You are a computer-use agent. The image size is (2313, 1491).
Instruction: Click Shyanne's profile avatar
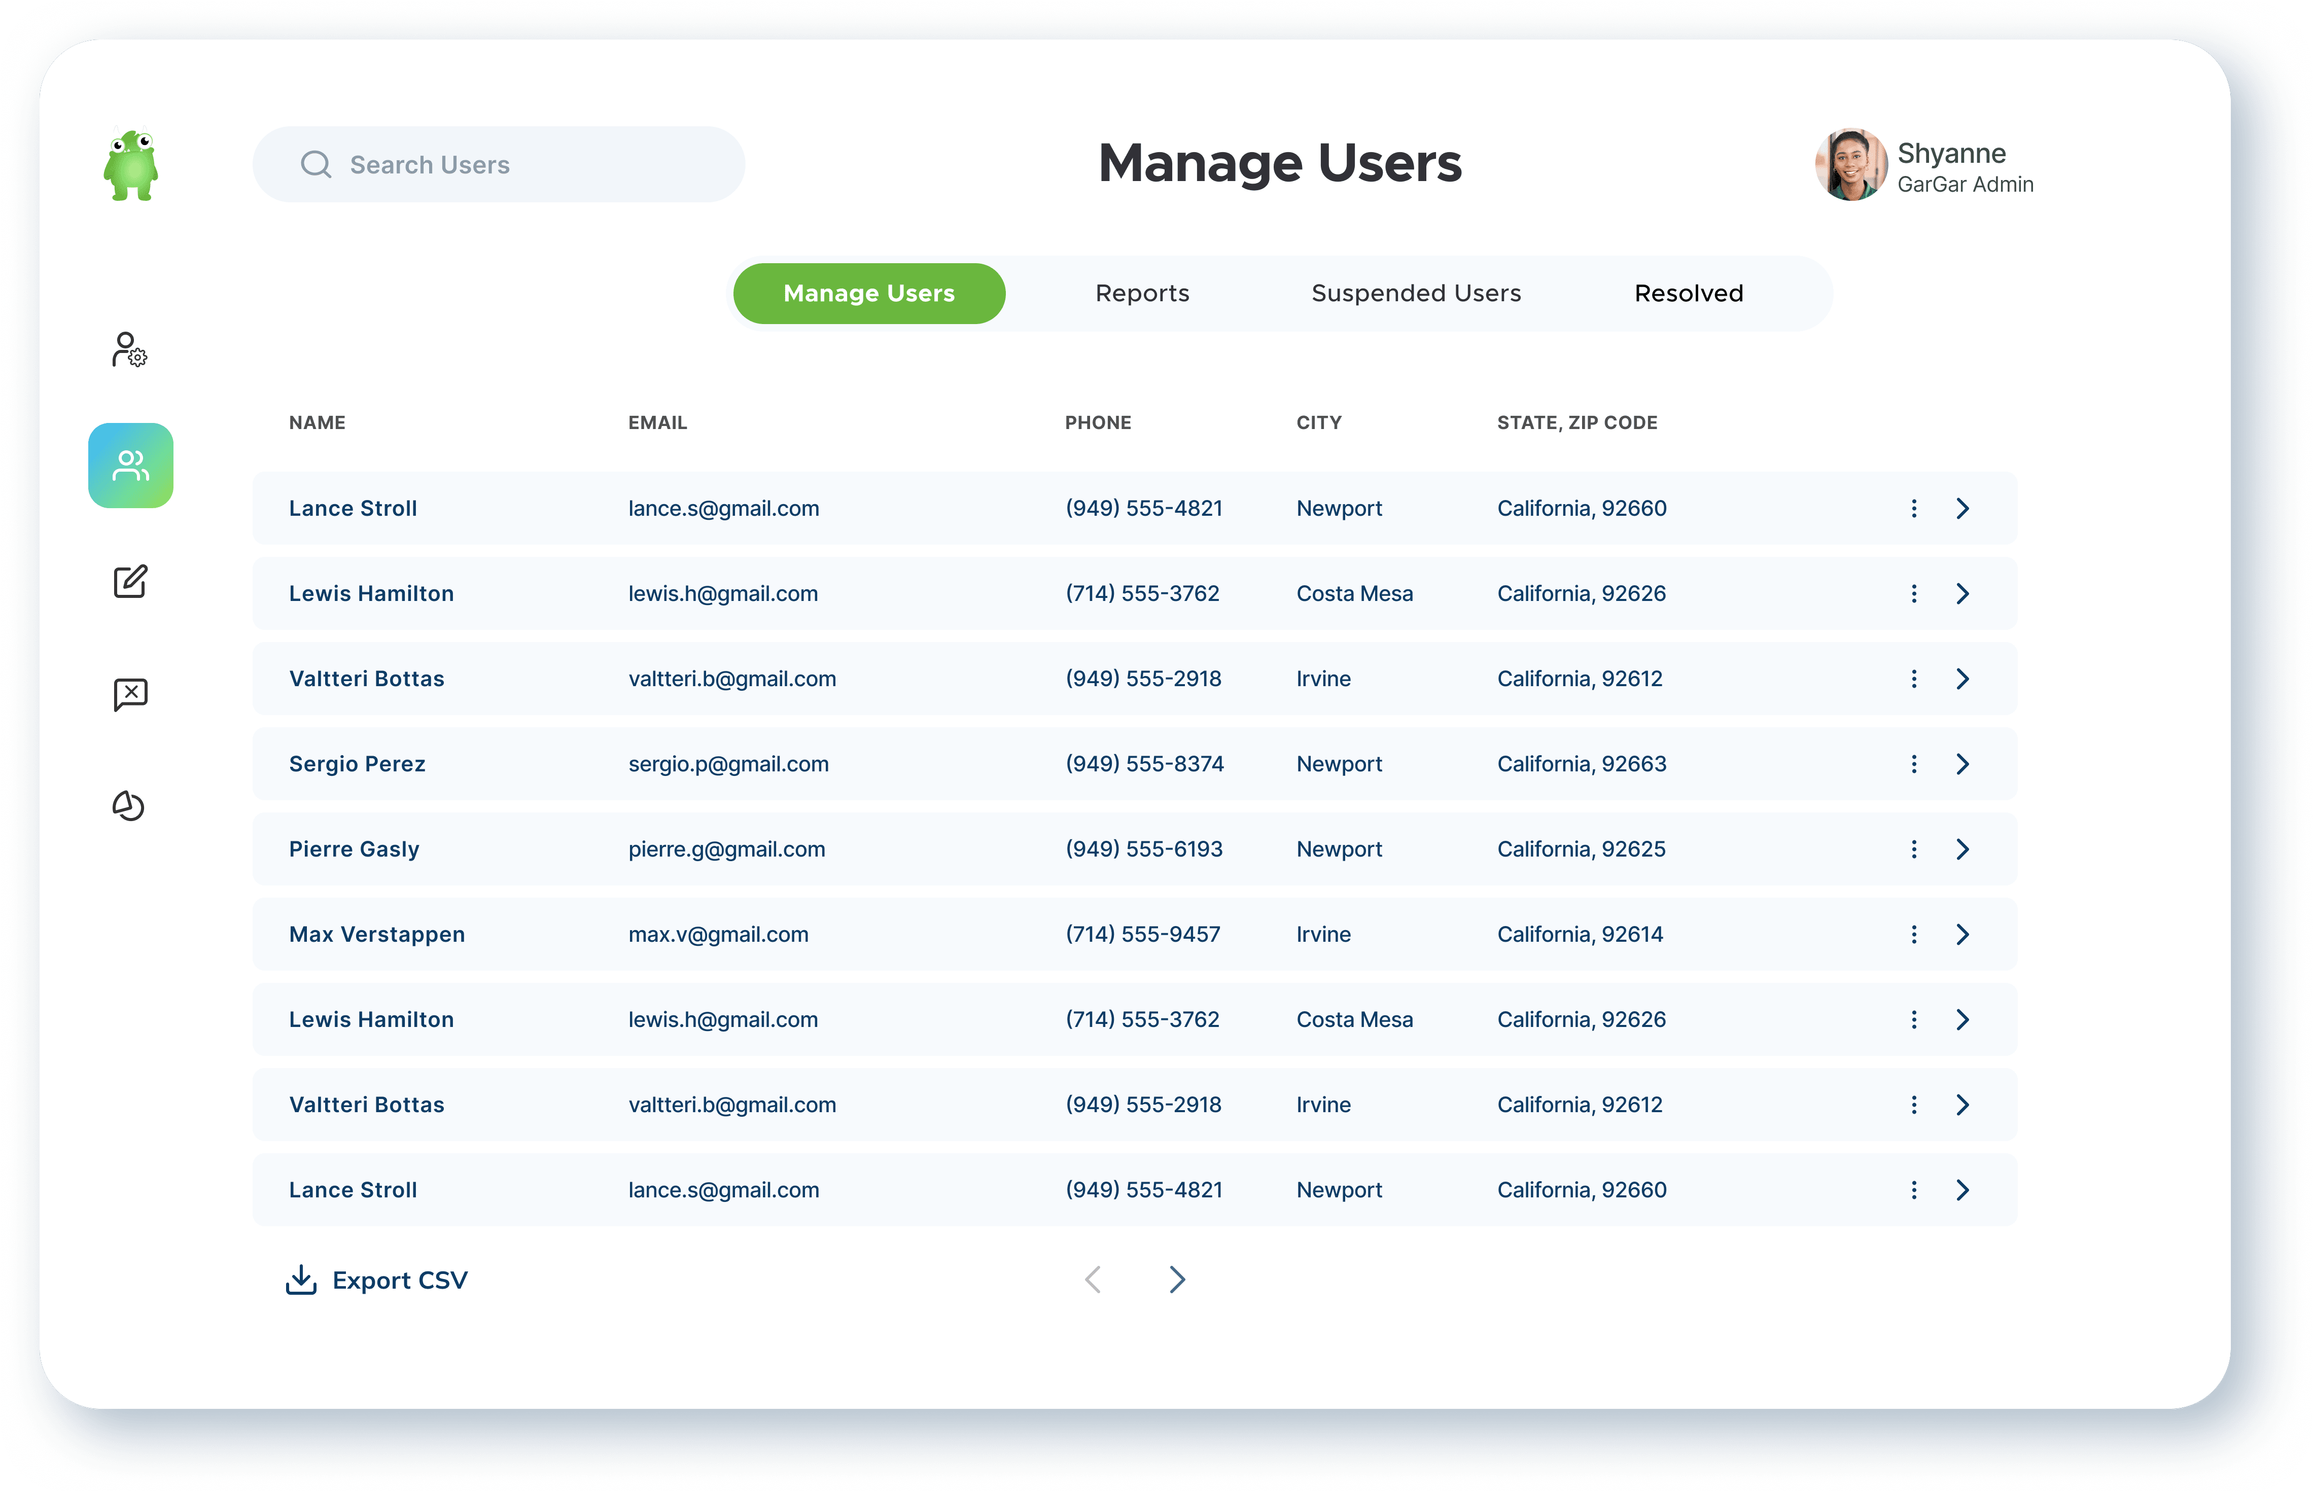[x=1849, y=165]
